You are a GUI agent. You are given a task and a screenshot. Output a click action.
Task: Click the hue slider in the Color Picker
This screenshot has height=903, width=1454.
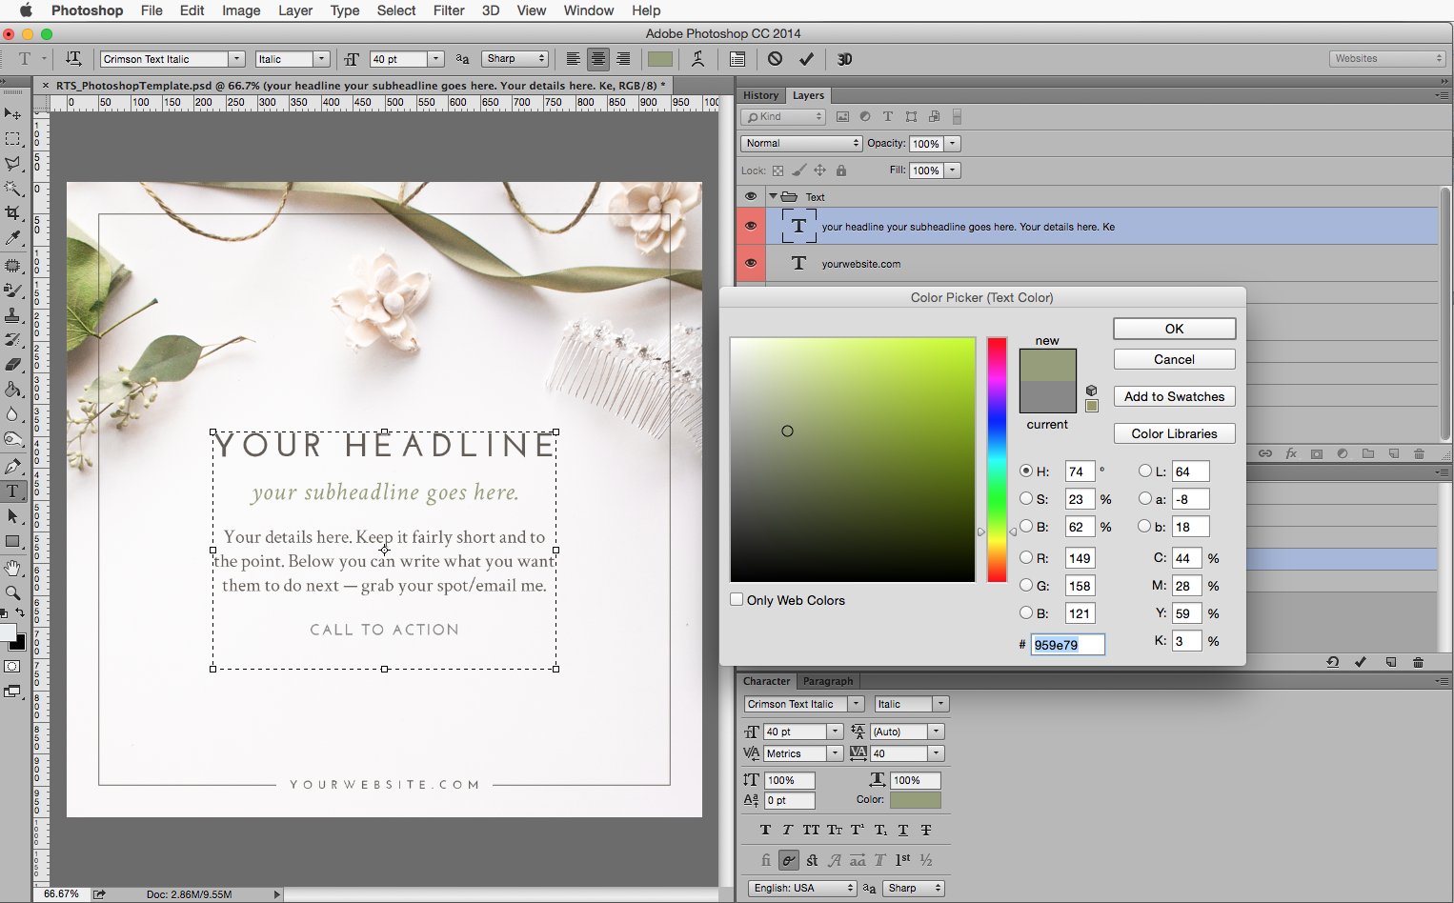[996, 457]
